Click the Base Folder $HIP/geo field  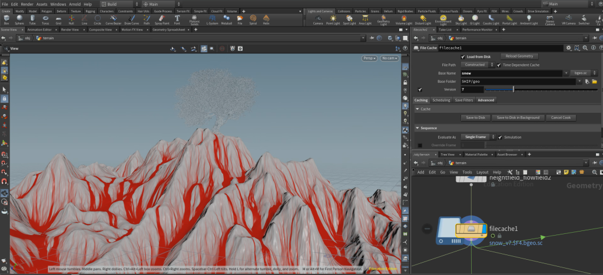[518, 81]
